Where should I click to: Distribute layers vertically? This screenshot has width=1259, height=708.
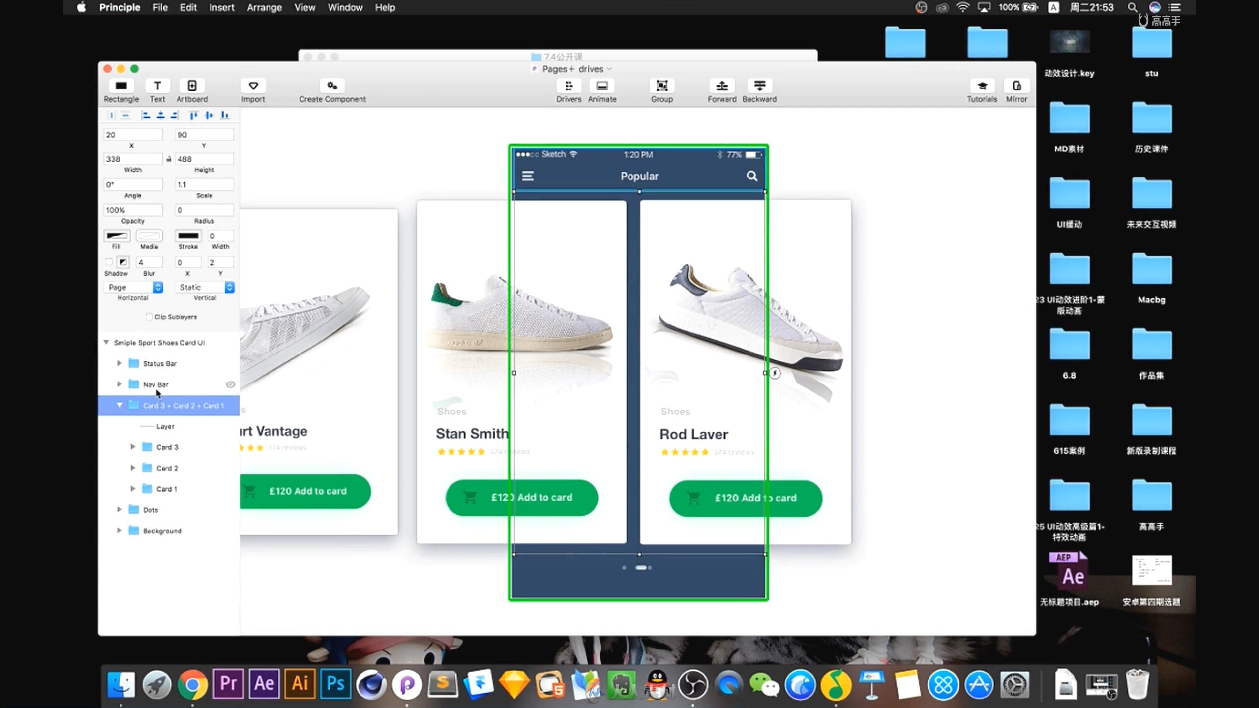(126, 115)
